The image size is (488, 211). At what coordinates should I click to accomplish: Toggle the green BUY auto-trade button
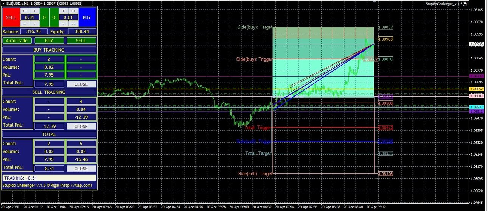tap(49, 41)
